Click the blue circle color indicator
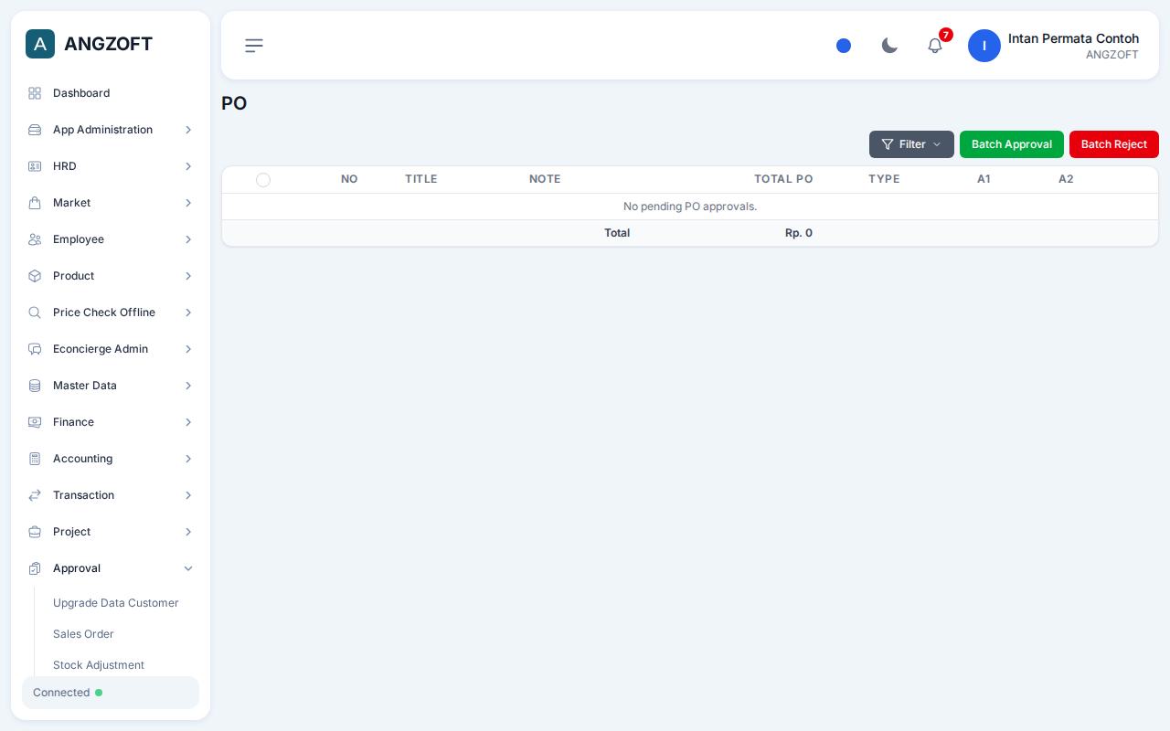 (x=844, y=46)
